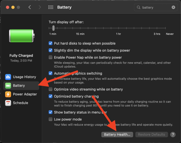Uncheck Show battery status in menu bar

click(x=50, y=112)
